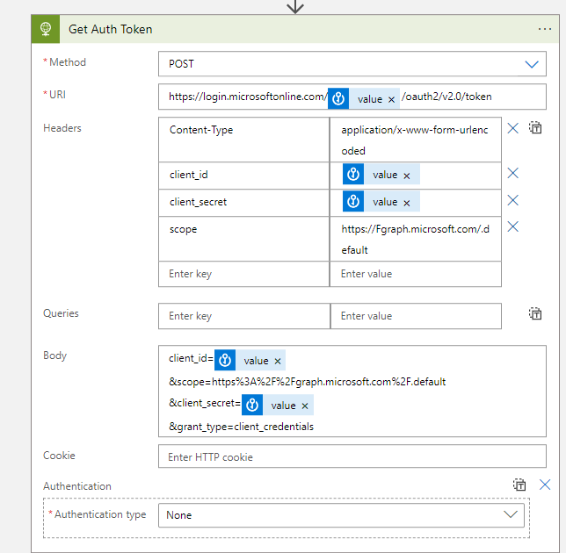Switch Headers to text mode

pyautogui.click(x=535, y=127)
